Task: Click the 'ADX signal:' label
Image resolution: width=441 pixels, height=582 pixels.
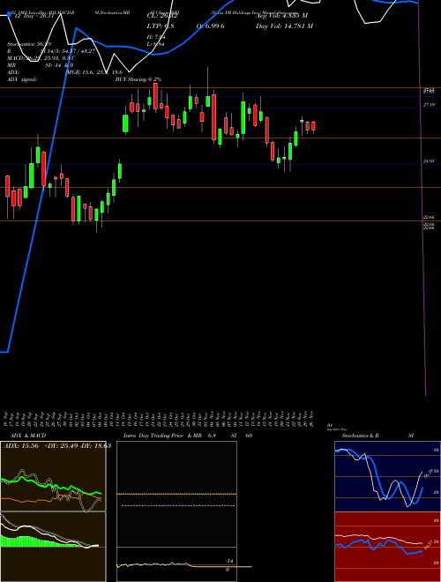Action: [21, 79]
